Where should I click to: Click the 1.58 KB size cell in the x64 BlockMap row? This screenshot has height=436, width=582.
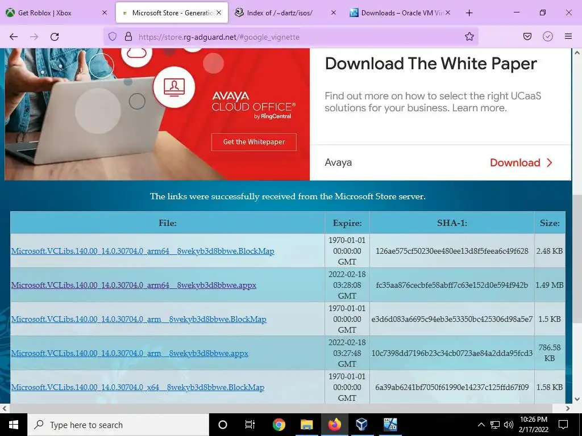[x=550, y=387]
